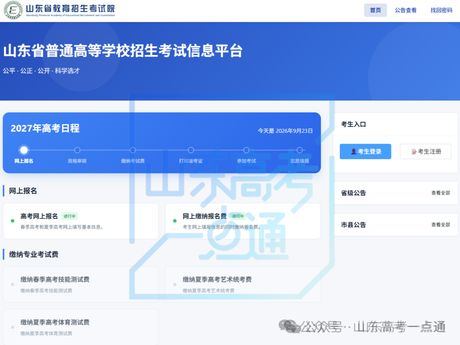Click the Shandong education academy logo emblem
Screen dimensions: 460x345
13,11
